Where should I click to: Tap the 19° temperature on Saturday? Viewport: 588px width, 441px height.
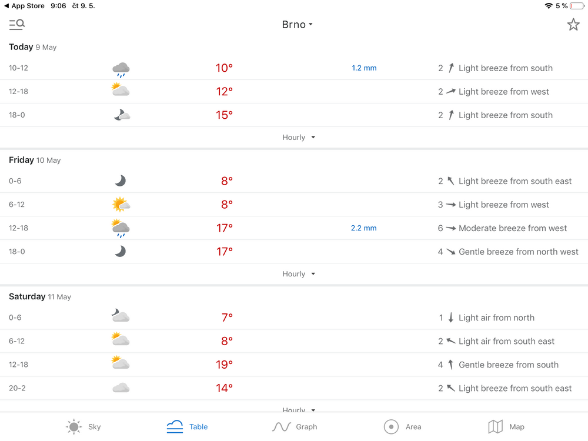tap(224, 365)
